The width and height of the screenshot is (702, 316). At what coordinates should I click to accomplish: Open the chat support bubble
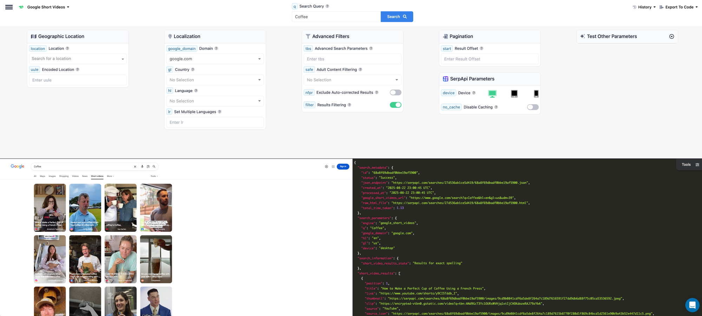point(692,305)
